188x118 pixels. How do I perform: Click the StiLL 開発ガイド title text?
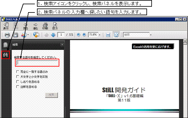(124, 90)
